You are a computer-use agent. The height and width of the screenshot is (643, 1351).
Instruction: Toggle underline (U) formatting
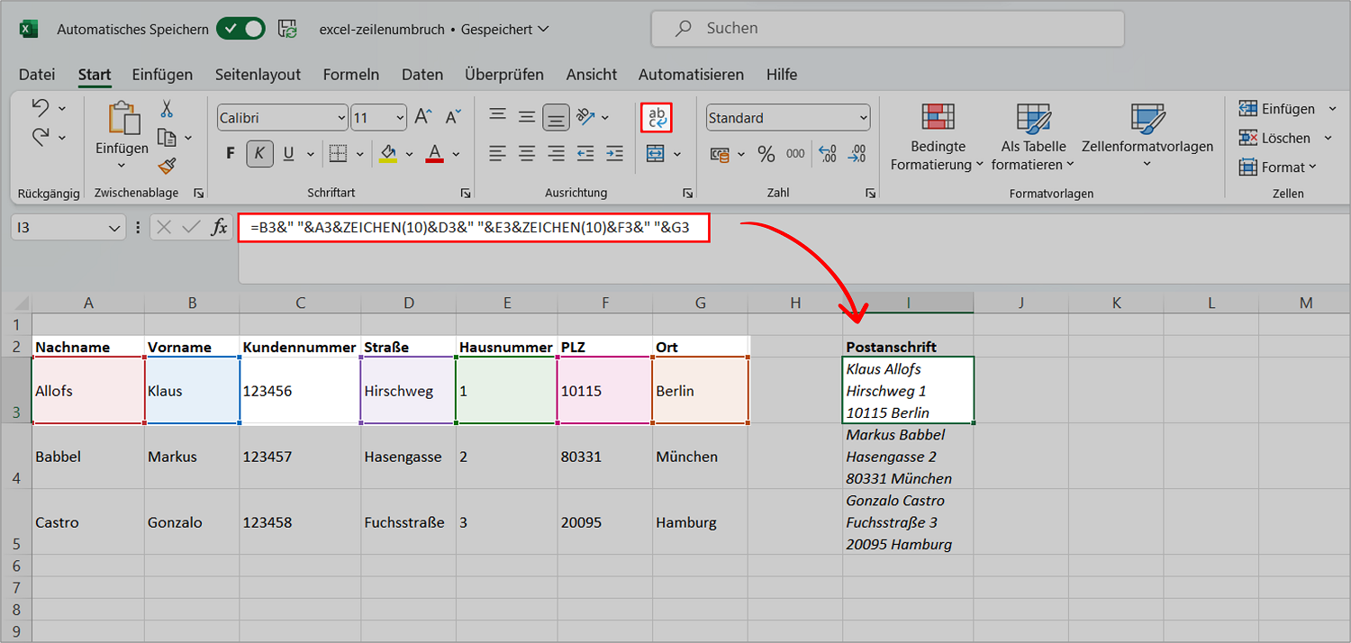tap(288, 154)
